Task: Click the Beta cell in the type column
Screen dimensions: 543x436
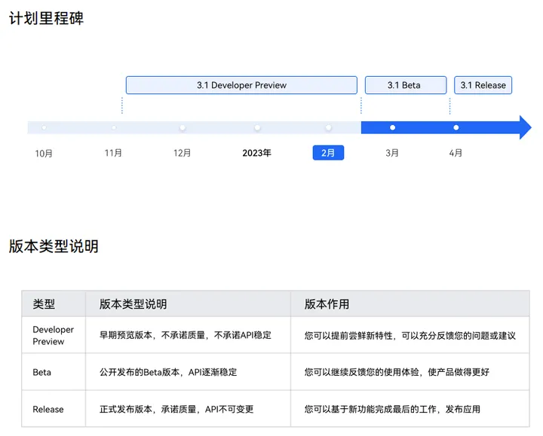Action: 42,372
